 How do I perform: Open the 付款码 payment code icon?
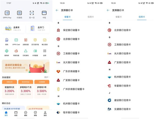pos(19,13)
